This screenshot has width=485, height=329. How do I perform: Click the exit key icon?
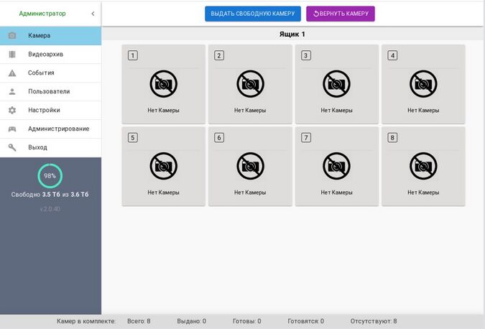[12, 148]
